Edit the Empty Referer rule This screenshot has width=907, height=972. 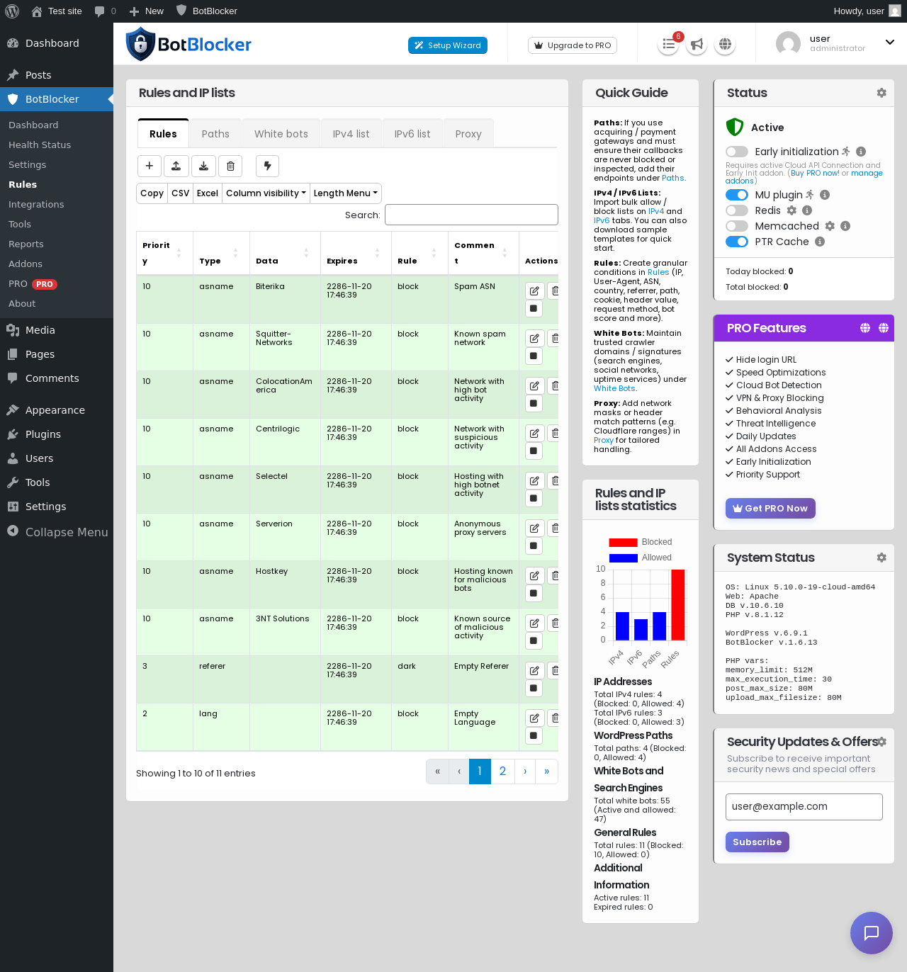click(x=534, y=670)
